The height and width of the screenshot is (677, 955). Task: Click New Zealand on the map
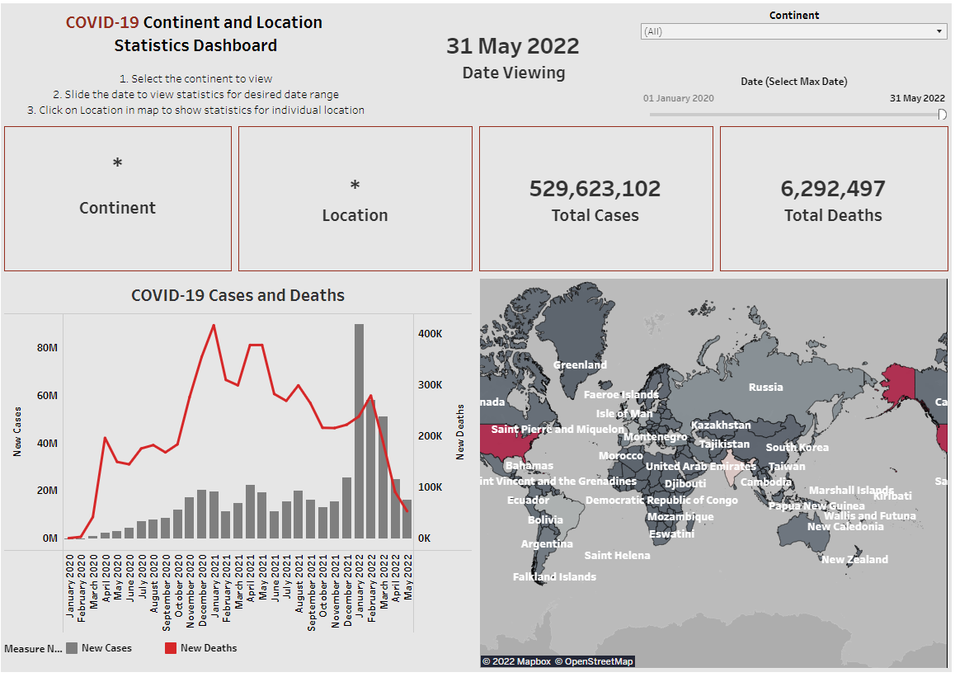pos(856,559)
